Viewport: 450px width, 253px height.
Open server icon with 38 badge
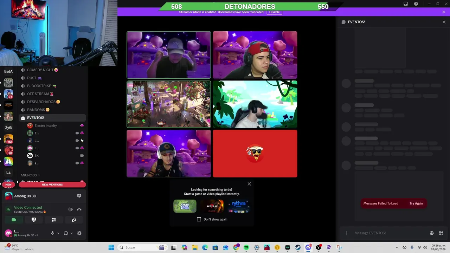[x=8, y=150]
